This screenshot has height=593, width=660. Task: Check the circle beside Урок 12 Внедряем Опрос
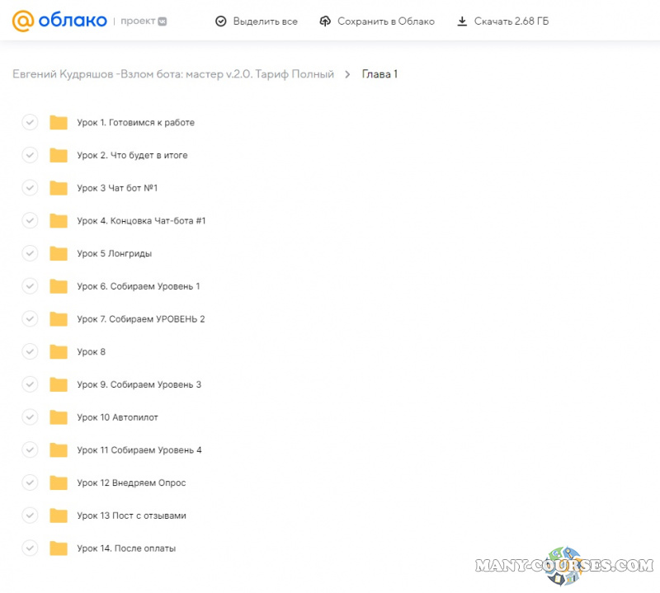pyautogui.click(x=30, y=482)
